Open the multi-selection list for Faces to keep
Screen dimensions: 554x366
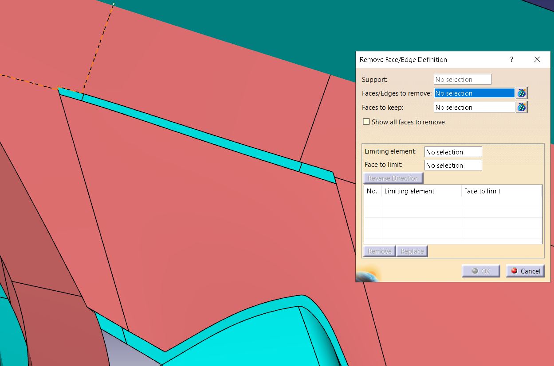tap(522, 107)
